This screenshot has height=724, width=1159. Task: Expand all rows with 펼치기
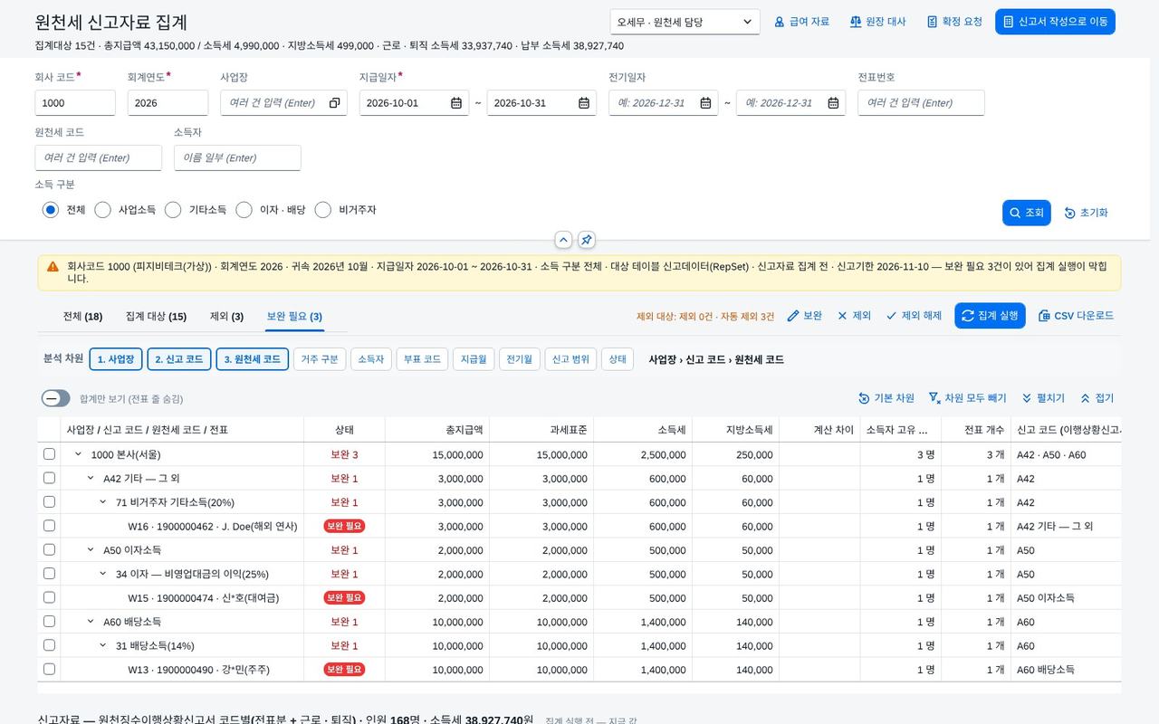tap(1043, 398)
